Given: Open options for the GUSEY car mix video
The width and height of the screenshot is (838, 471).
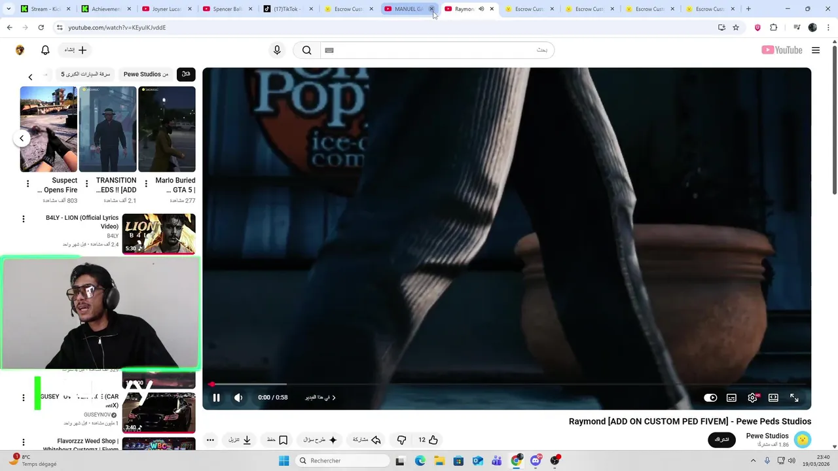Looking at the screenshot, I should [24, 398].
